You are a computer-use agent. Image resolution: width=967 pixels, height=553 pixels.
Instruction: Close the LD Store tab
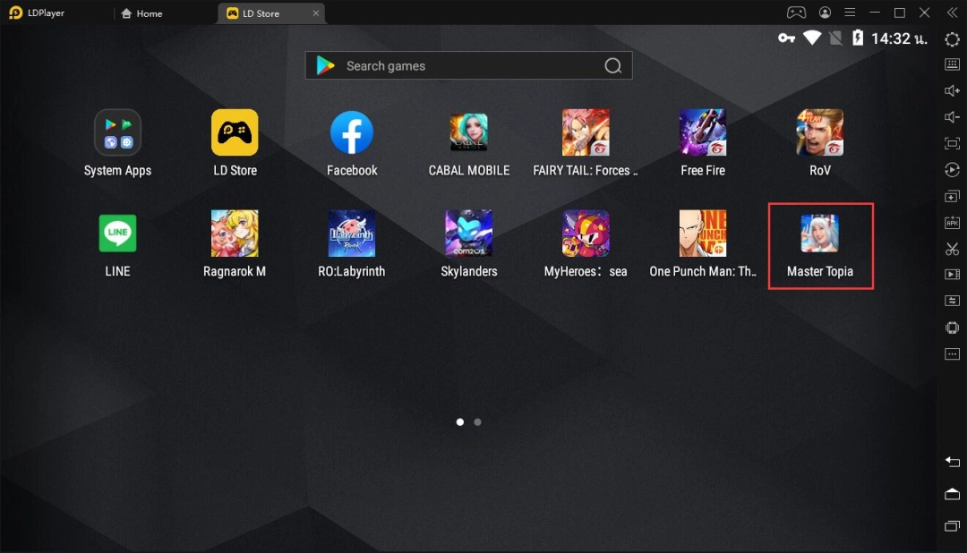point(314,13)
